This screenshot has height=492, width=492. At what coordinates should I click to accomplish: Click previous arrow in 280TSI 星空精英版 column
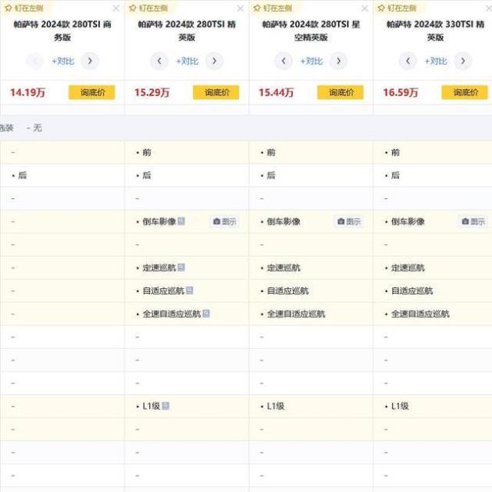(x=283, y=61)
